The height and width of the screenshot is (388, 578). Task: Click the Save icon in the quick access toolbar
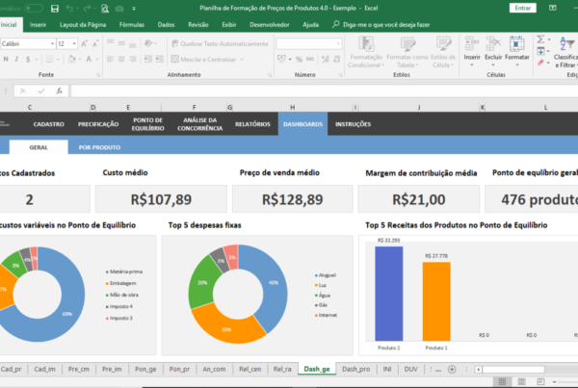click(55, 9)
